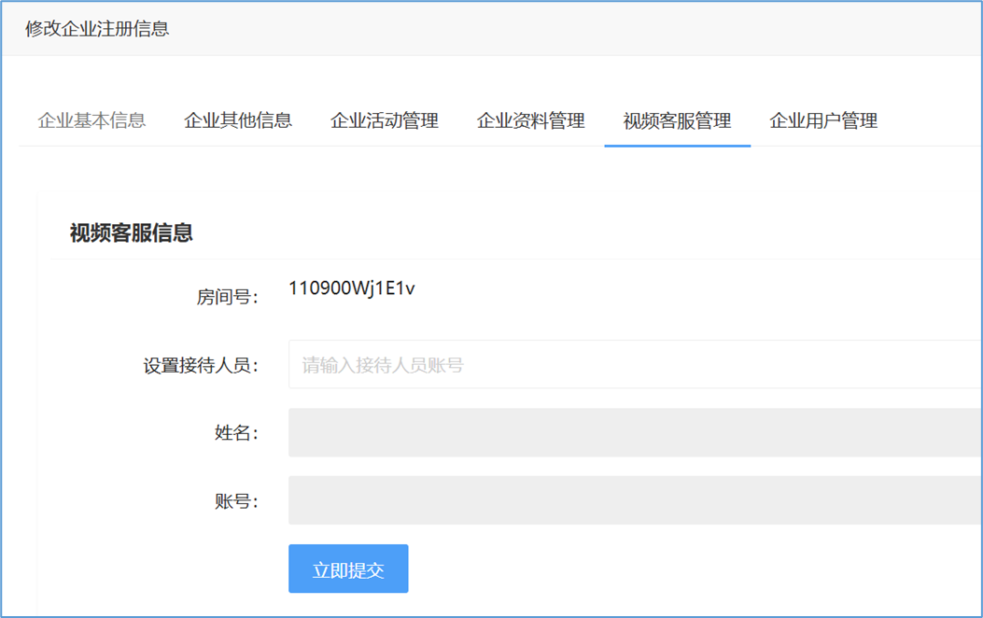The image size is (983, 618).
Task: Select the 姓名 label text
Action: point(236,433)
